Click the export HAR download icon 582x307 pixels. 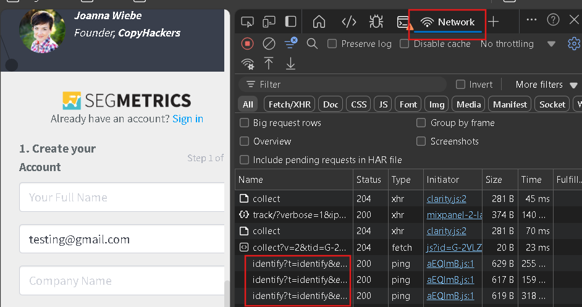coord(290,64)
